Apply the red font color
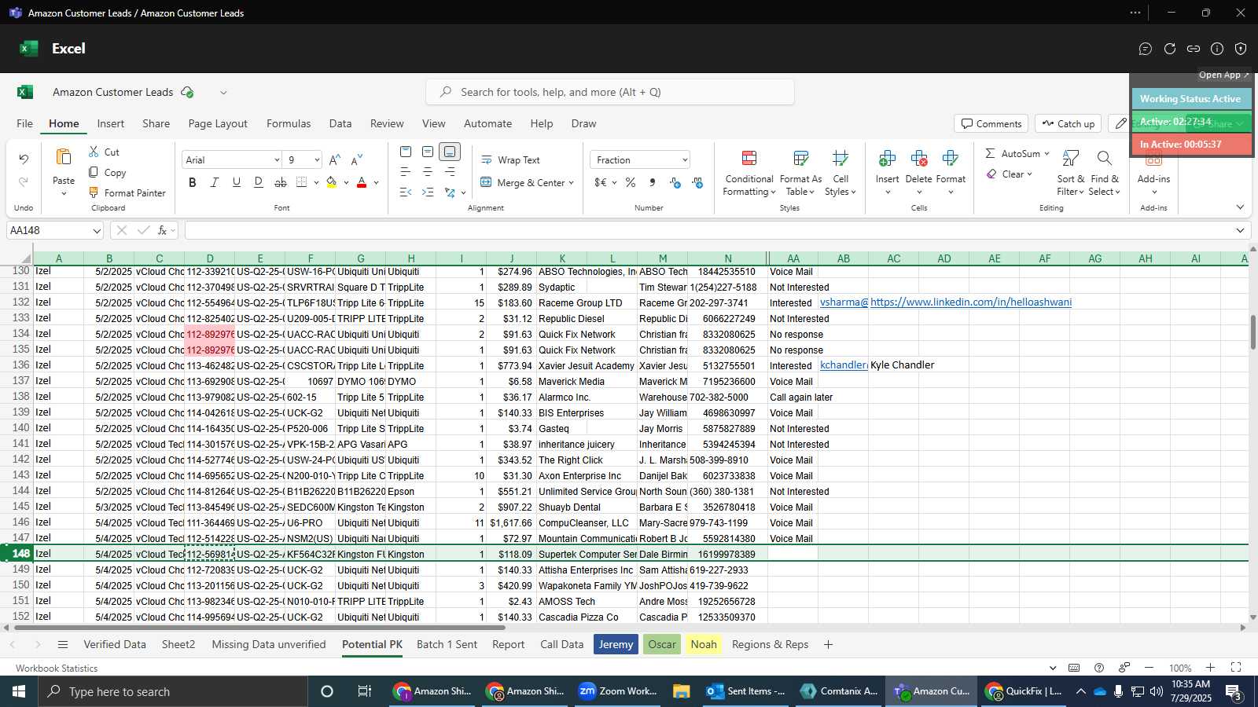1258x707 pixels. coord(362,182)
